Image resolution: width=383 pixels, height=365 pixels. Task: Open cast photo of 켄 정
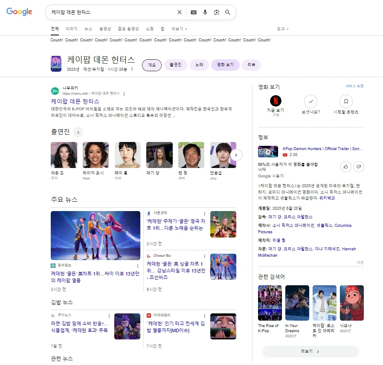pyautogui.click(x=191, y=155)
